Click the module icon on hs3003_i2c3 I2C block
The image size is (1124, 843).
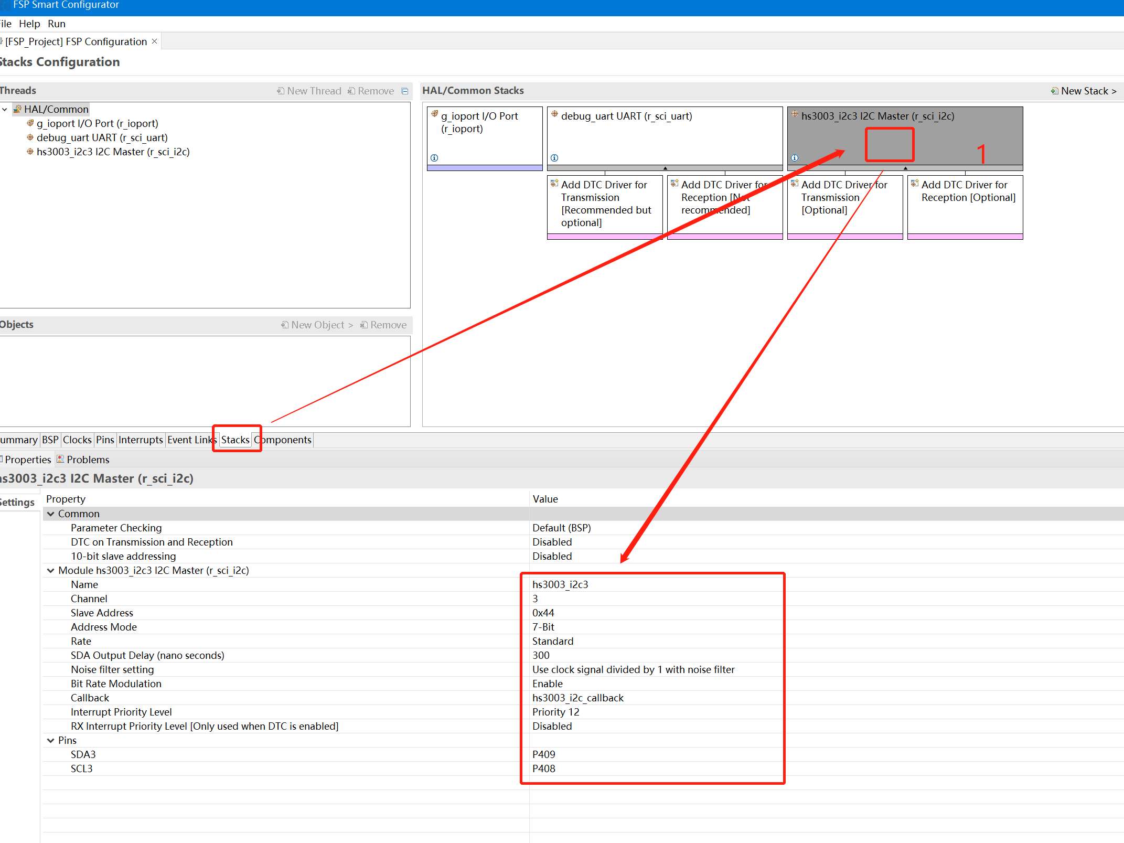pos(795,114)
